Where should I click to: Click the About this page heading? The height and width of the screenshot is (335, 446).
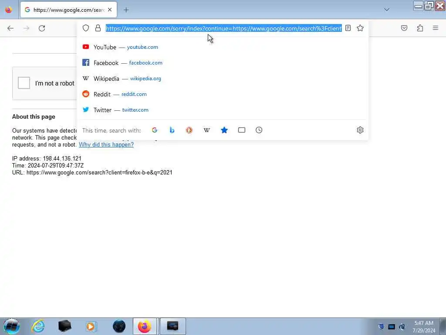pos(34,116)
